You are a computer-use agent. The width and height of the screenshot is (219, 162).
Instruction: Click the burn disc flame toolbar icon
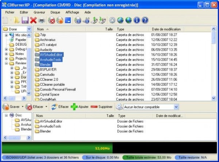coord(60,20)
